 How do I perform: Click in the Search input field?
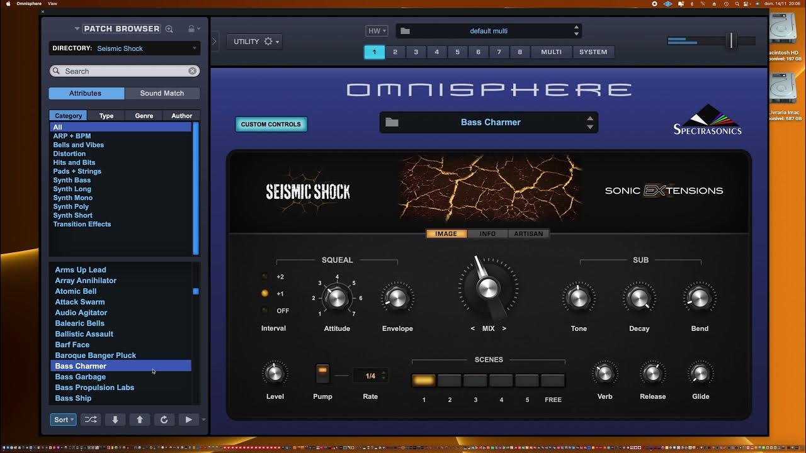[x=125, y=71]
